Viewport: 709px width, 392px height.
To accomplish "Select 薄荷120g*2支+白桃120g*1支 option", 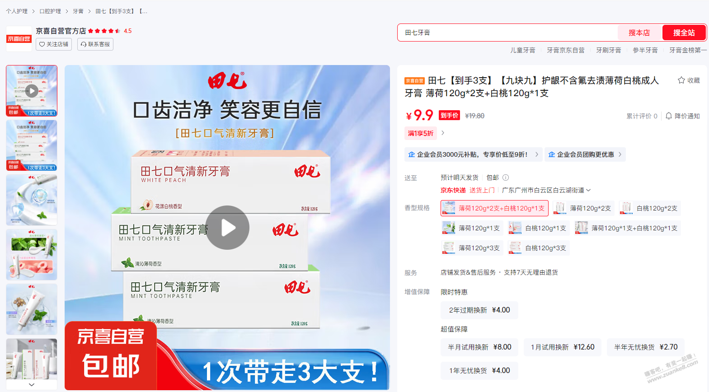I will [494, 208].
